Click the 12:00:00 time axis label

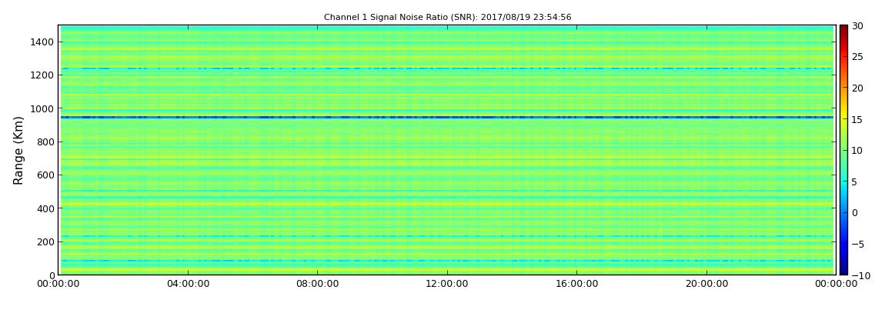pyautogui.click(x=446, y=285)
